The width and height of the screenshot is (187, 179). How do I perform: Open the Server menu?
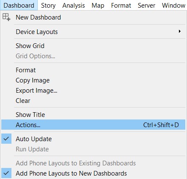click(146, 6)
